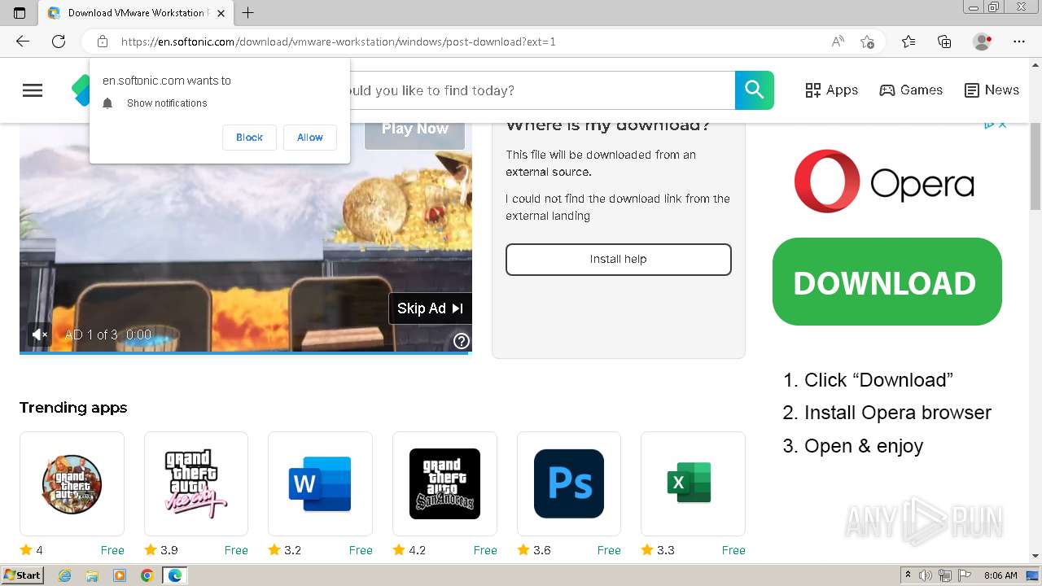
Task: Show hidden system tray icons
Action: 908,575
